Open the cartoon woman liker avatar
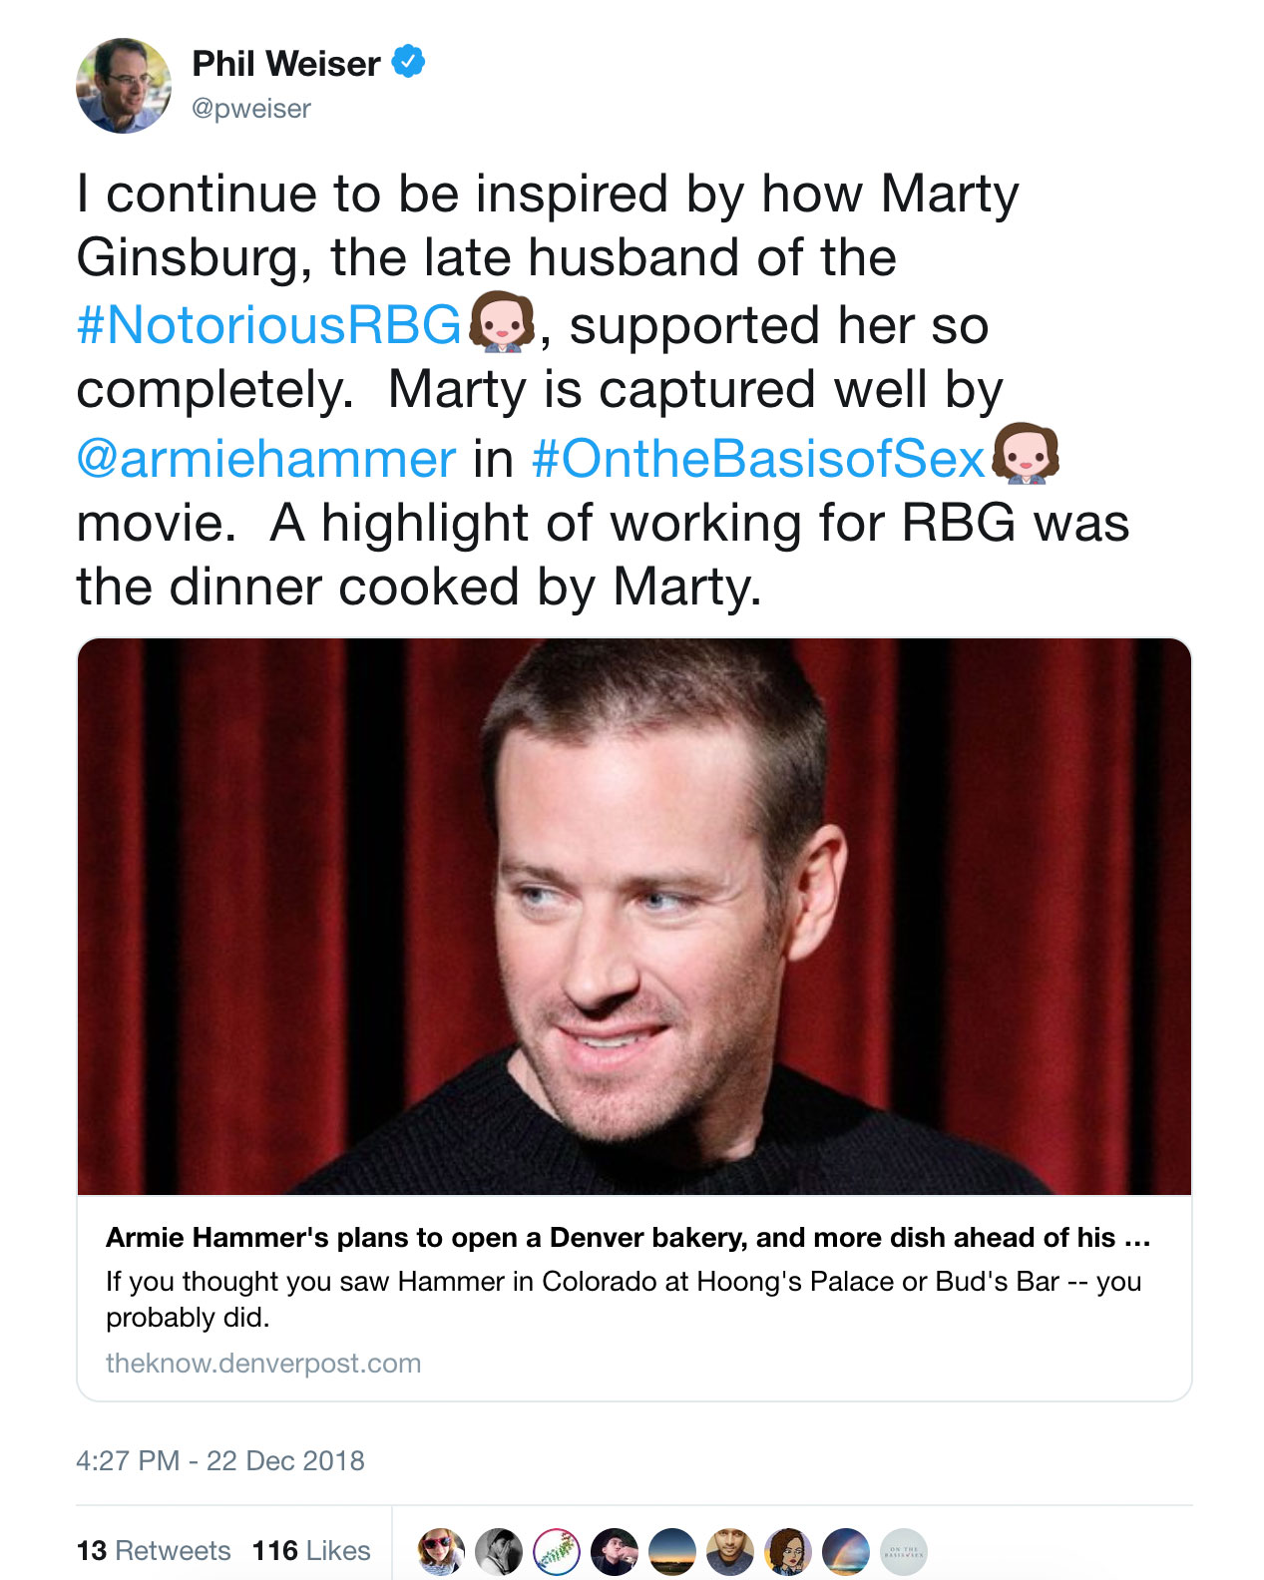 pos(788,1551)
